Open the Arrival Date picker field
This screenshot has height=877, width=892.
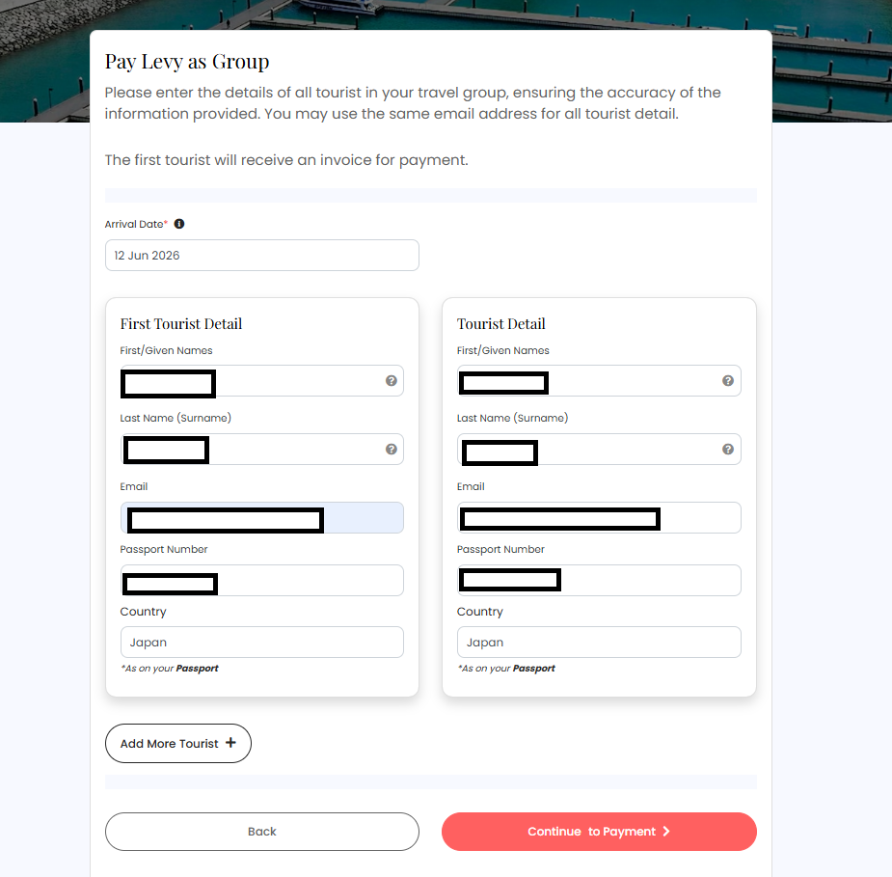[262, 255]
